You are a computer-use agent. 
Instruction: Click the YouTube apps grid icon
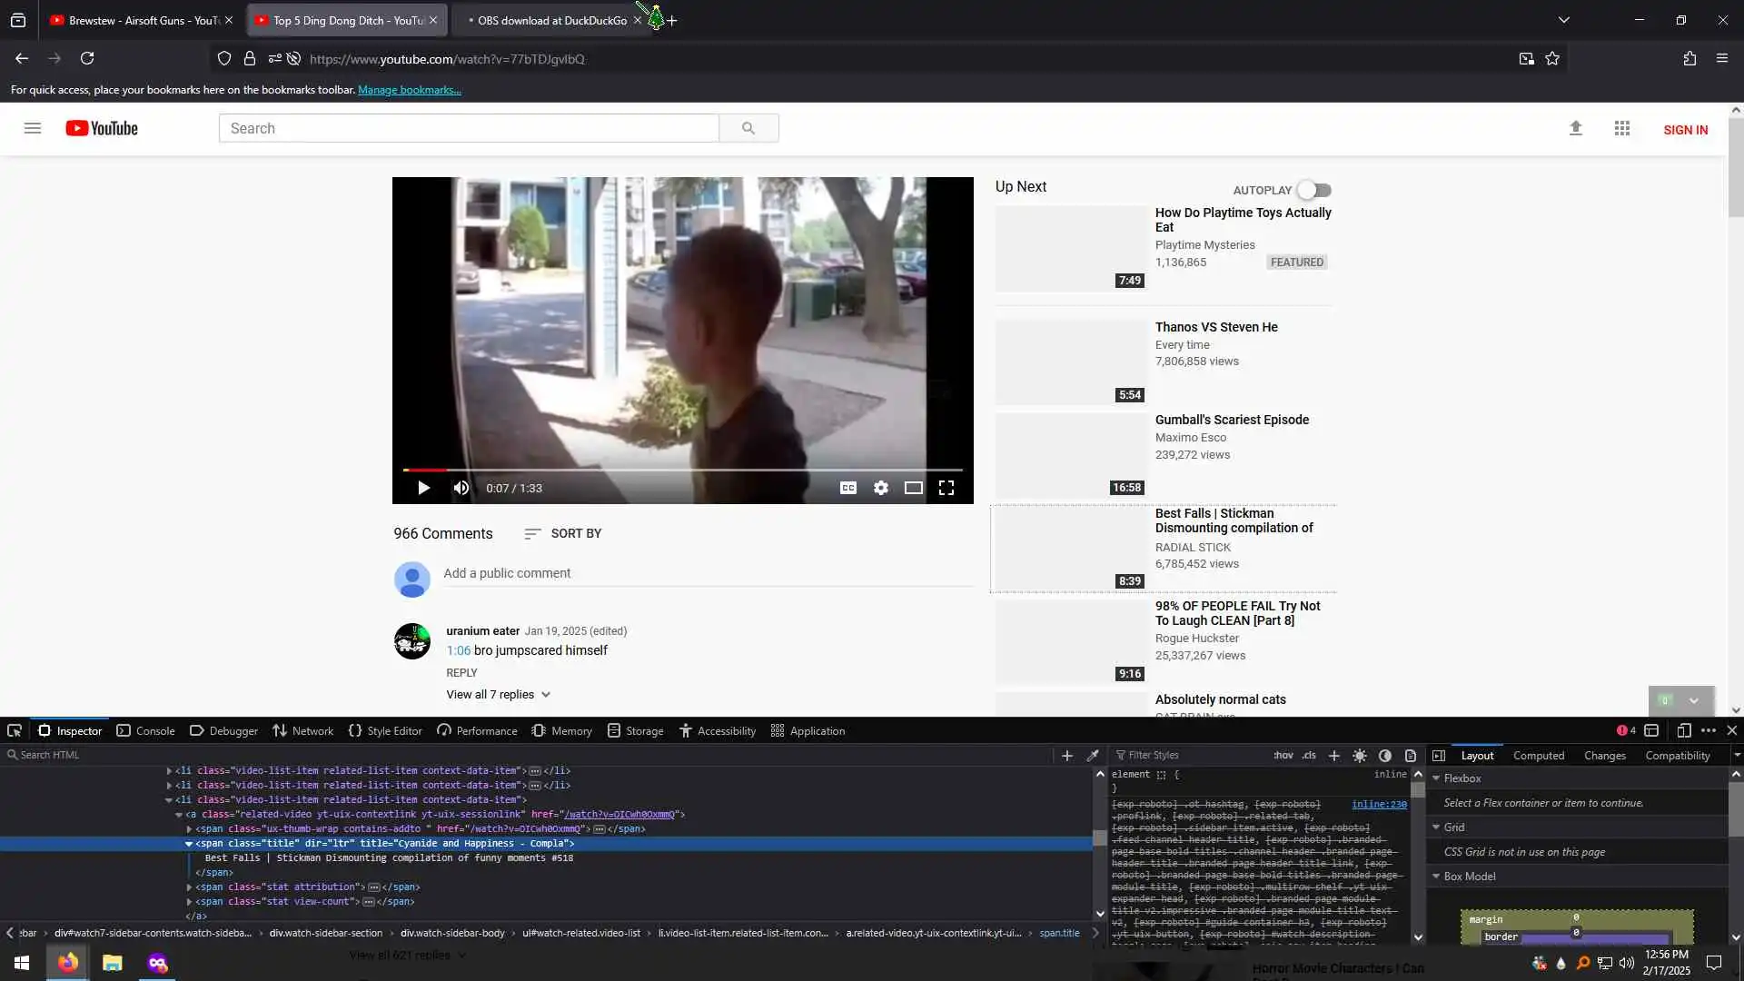point(1621,129)
